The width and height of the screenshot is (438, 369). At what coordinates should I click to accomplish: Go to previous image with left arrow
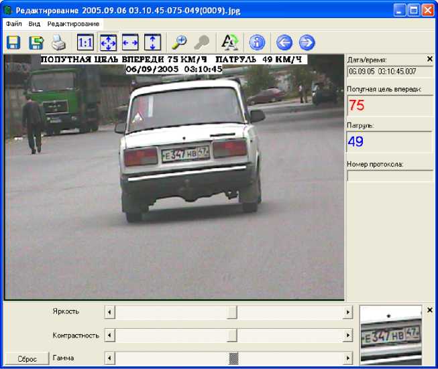(284, 43)
